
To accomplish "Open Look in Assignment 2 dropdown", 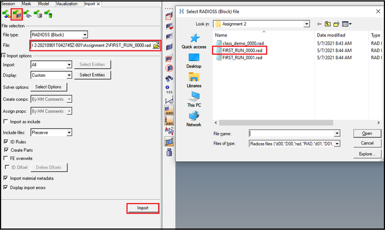I will point(307,24).
